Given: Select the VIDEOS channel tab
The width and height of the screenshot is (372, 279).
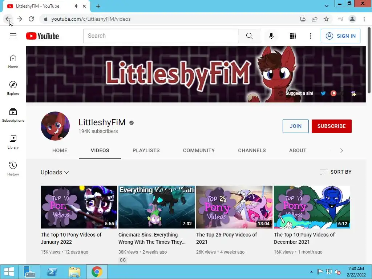Looking at the screenshot, I should coord(100,150).
